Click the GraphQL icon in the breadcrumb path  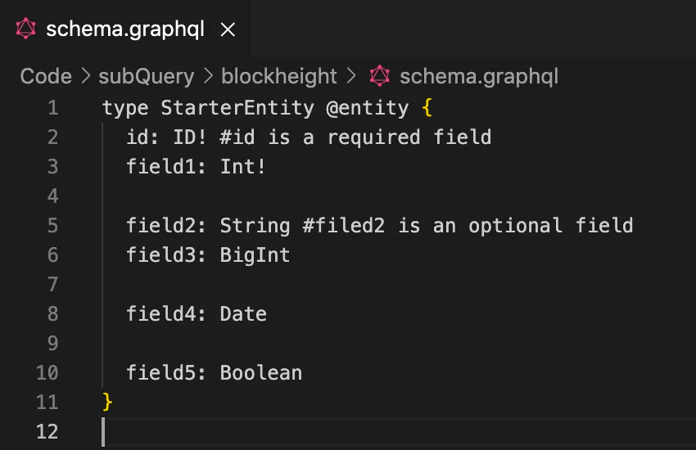379,77
